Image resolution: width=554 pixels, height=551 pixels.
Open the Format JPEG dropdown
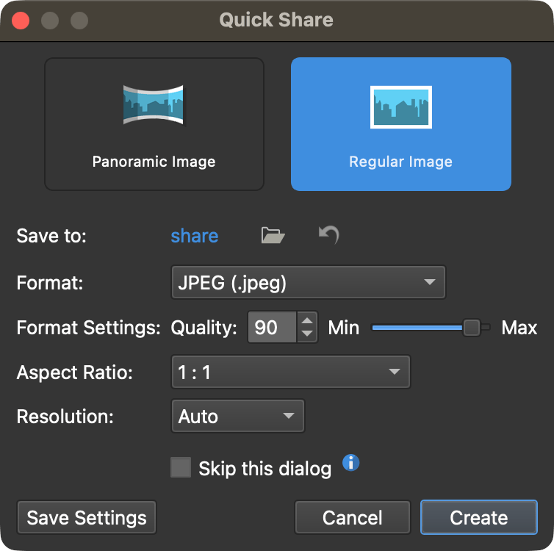click(x=308, y=282)
